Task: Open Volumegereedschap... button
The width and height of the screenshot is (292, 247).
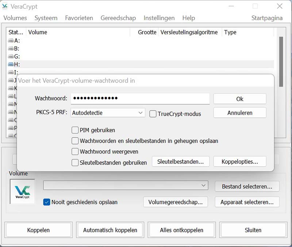Action: tap(176, 202)
